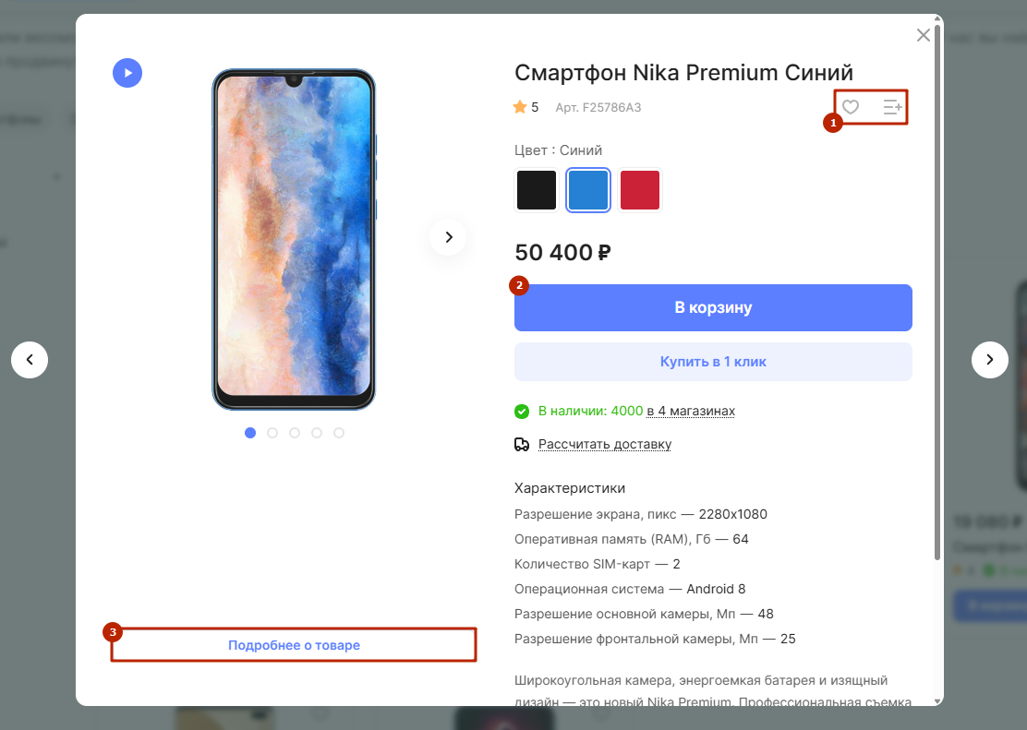The image size is (1027, 730).
Task: Add product to comparison list icon
Action: click(x=892, y=108)
